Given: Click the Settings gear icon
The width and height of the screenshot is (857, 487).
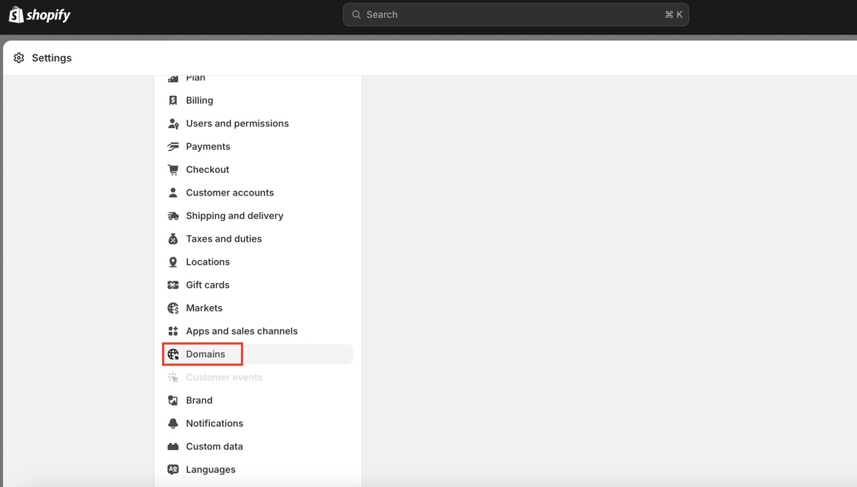Looking at the screenshot, I should pyautogui.click(x=19, y=58).
